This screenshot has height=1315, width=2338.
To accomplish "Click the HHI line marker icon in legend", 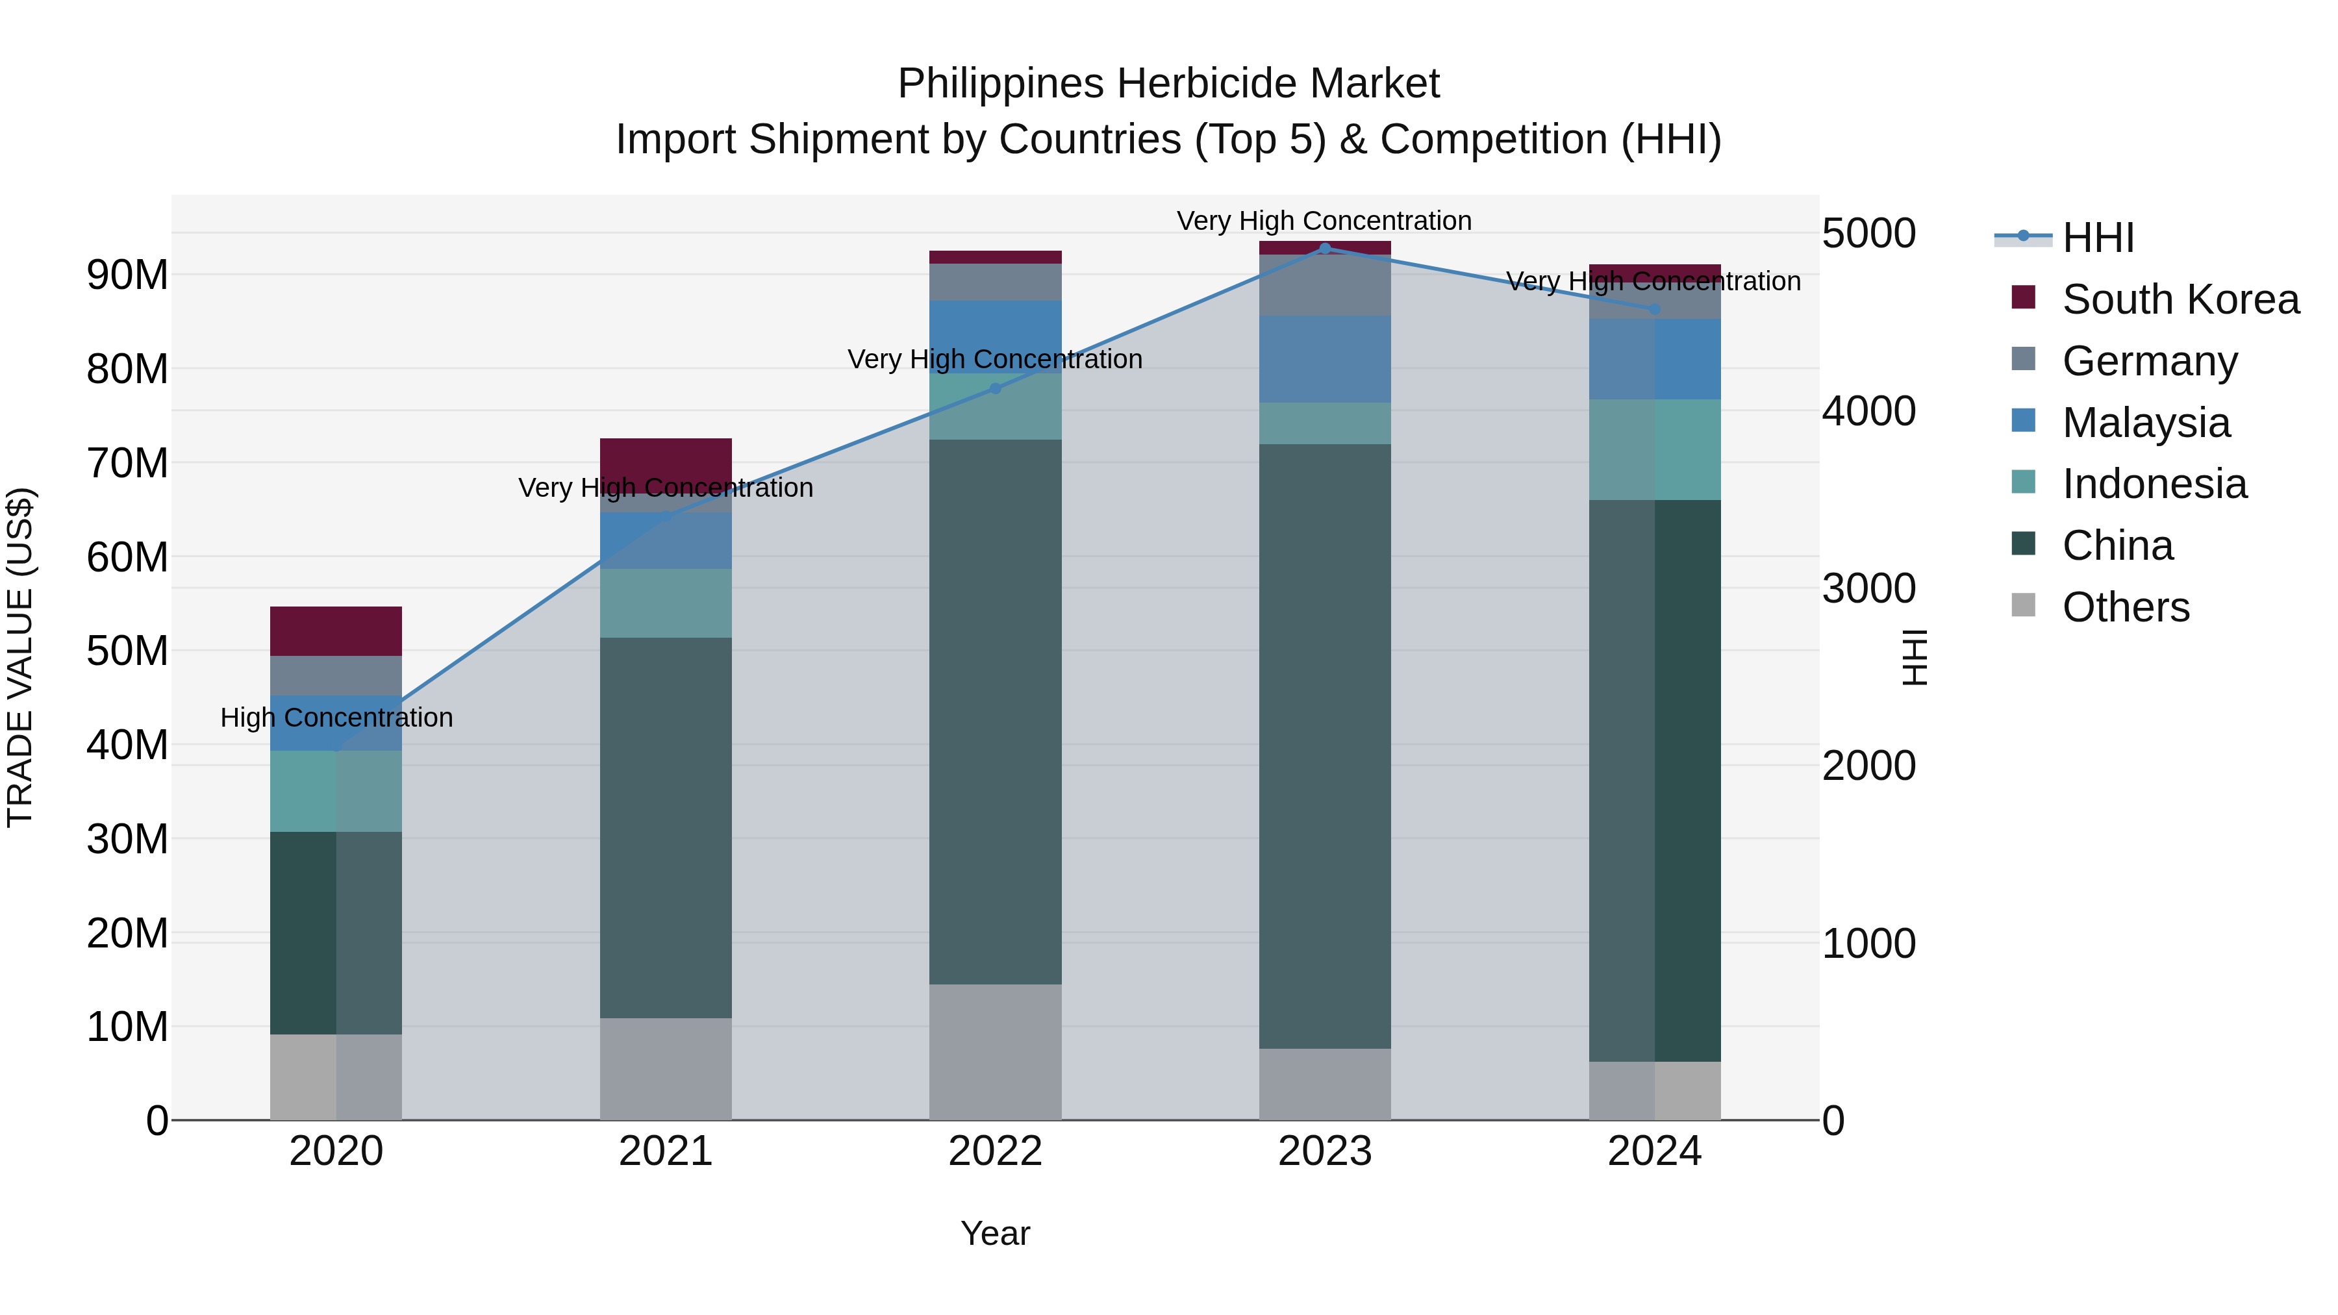I will [2023, 237].
